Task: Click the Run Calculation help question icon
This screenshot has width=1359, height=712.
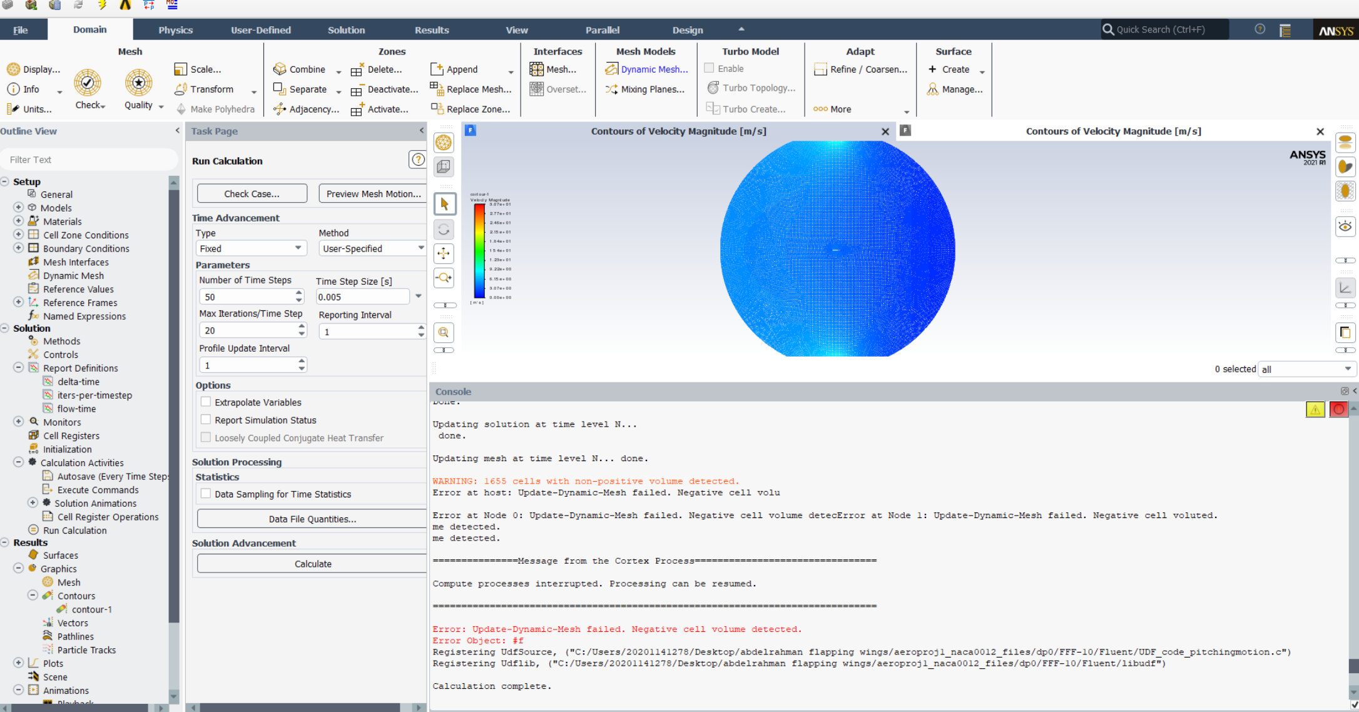Action: 417,160
